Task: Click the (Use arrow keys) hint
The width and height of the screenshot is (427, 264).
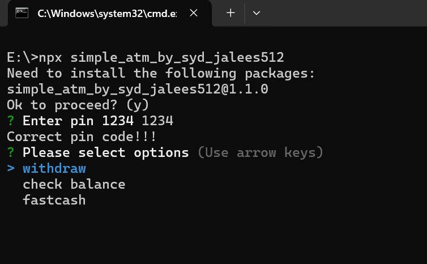Action: (x=261, y=152)
